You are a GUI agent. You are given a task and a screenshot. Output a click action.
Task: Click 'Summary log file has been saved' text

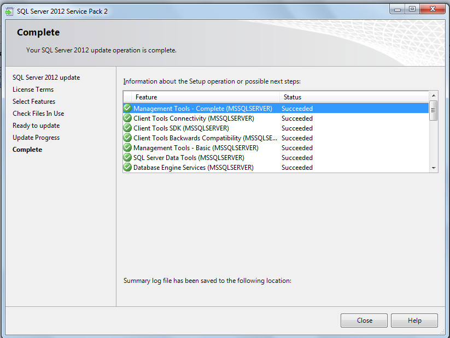(207, 280)
